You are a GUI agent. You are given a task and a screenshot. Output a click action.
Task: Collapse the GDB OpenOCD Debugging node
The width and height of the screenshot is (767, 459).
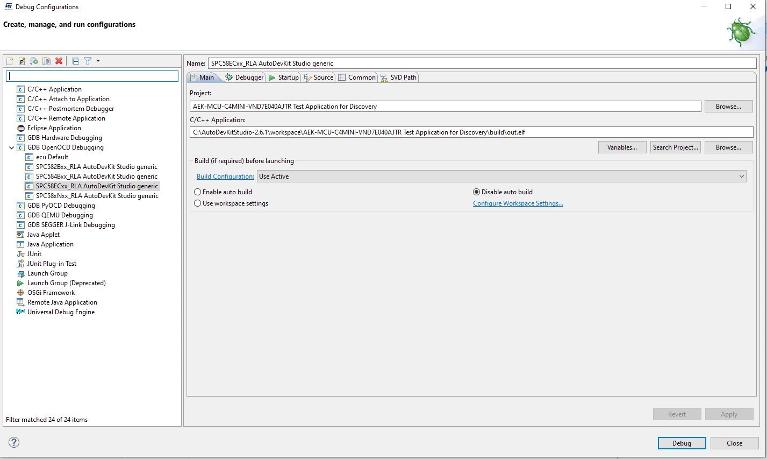point(11,147)
